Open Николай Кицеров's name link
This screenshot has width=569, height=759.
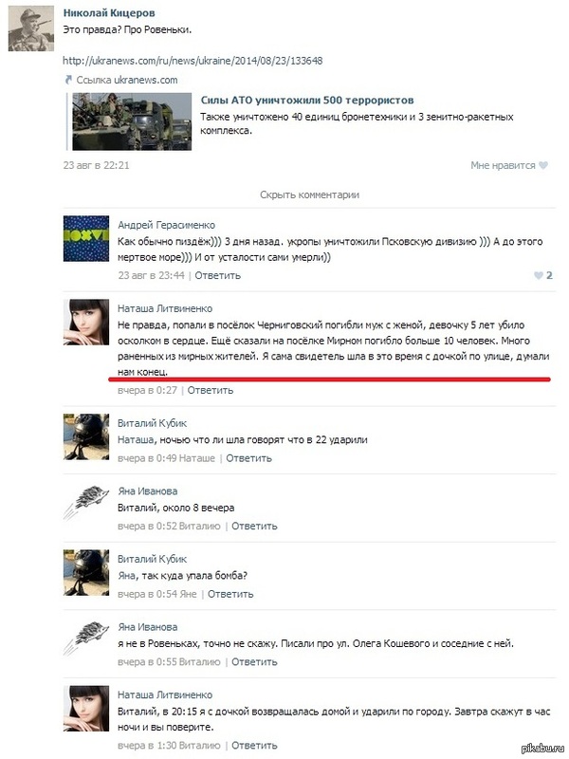109,13
